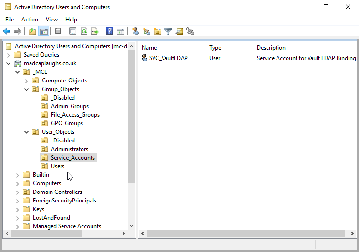Open the Action menu

pos(30,20)
